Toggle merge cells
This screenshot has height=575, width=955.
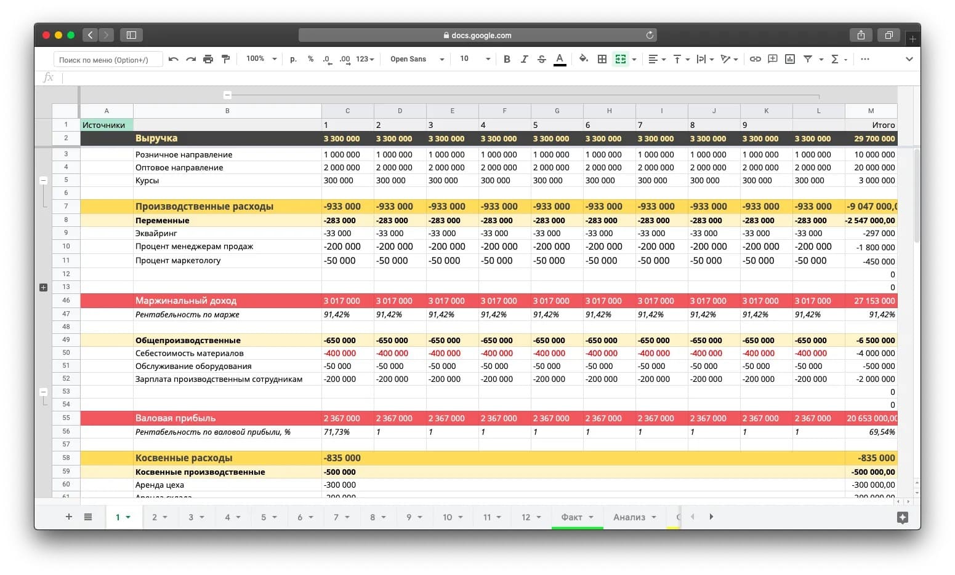click(x=621, y=59)
